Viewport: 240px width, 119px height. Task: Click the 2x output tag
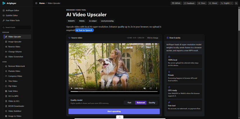pyautogui.click(x=93, y=21)
